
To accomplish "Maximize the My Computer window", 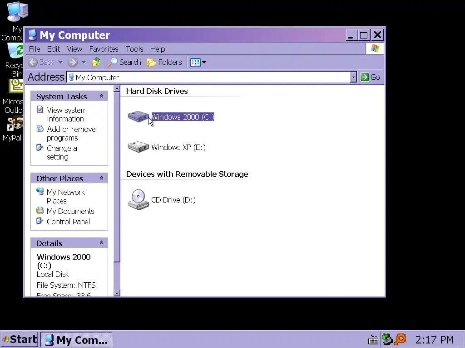I will point(364,35).
